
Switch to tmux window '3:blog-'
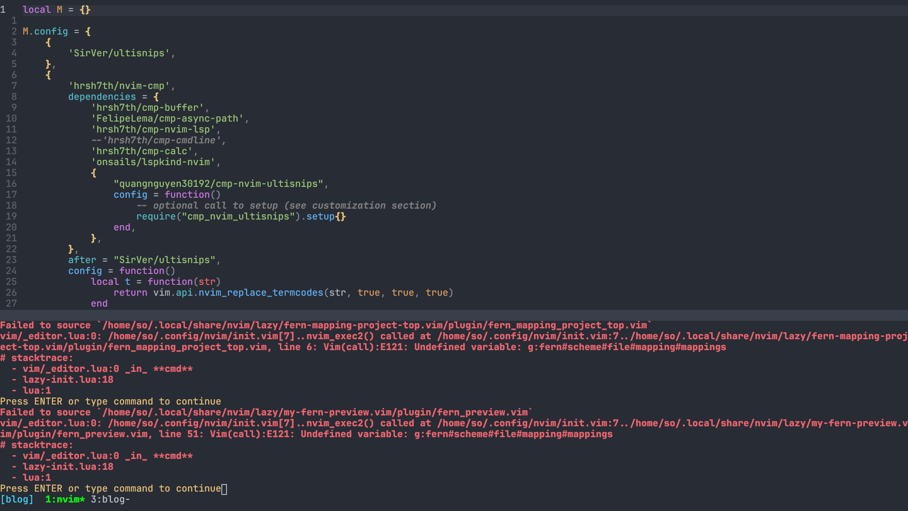coord(110,499)
